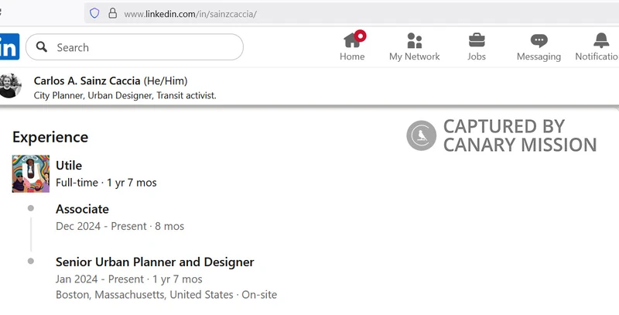Click the Utile company logo thumbnail
The image size is (619, 315).
click(30, 173)
